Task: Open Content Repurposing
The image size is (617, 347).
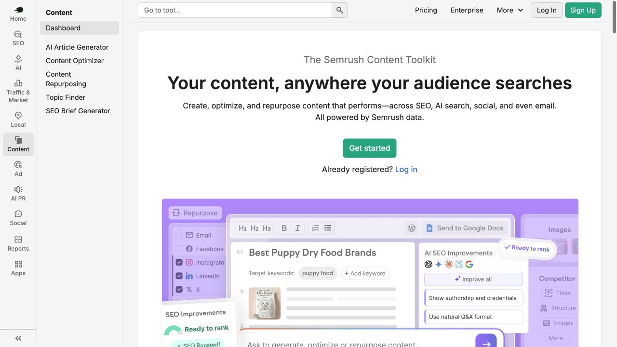Action: (x=66, y=79)
